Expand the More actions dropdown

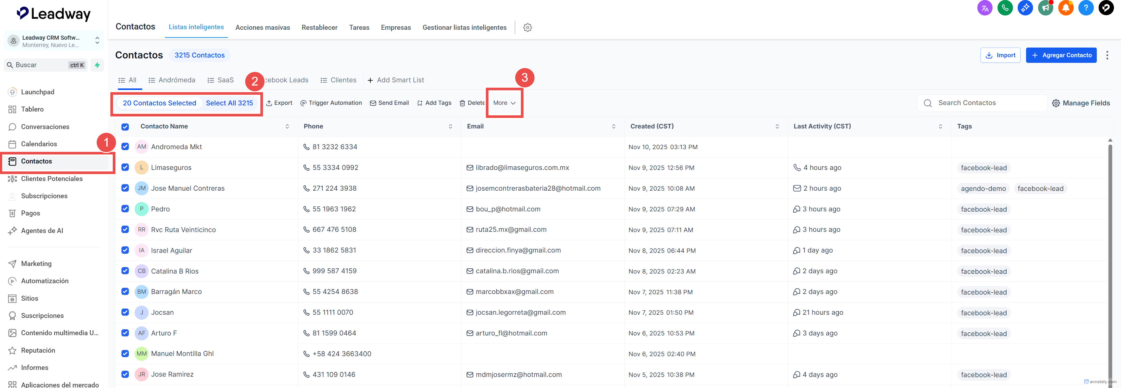pos(504,103)
